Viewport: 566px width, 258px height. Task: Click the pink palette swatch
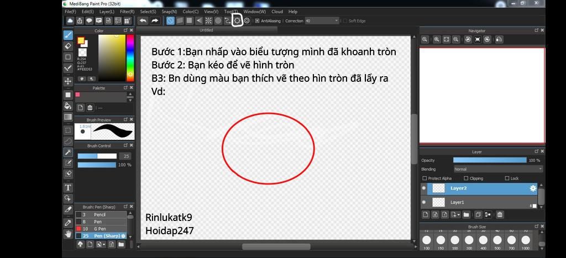77,94
